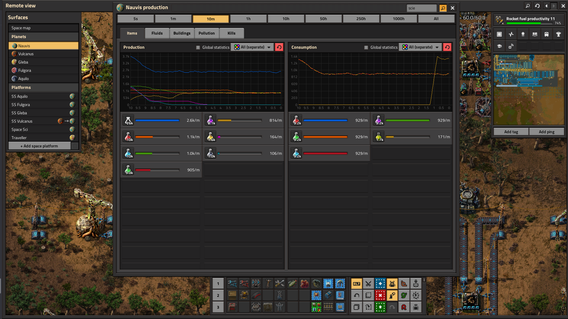Switch to the Pollution tab
Viewport: 568px width, 319px height.
click(x=207, y=33)
